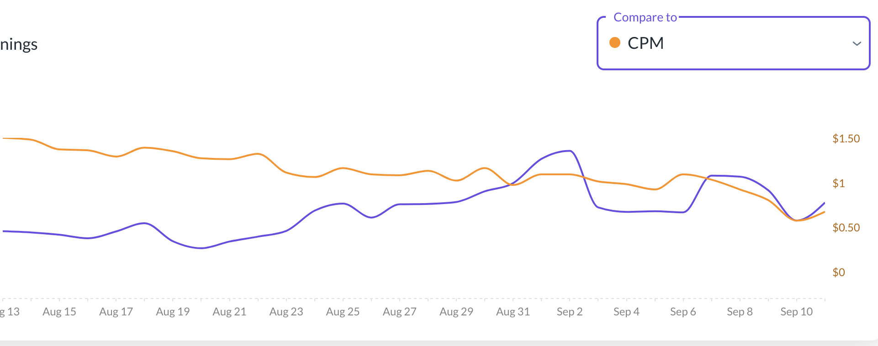The width and height of the screenshot is (878, 346).
Task: Select Aug 23 on the x-axis
Action: tap(286, 312)
